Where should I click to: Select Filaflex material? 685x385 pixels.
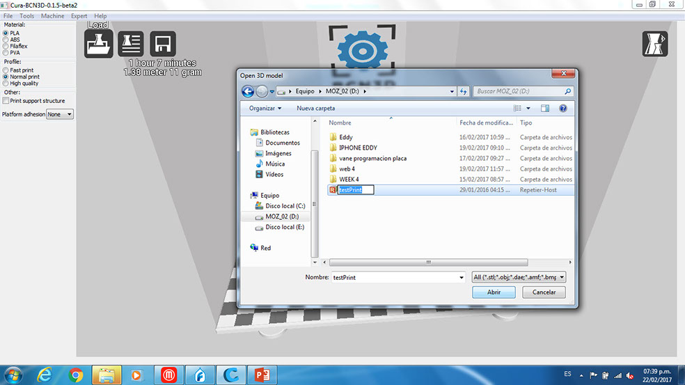[6, 46]
